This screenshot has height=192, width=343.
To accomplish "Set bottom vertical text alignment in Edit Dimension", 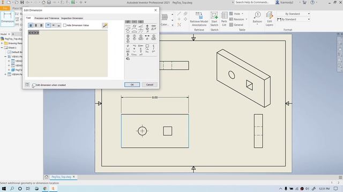I will 58,26.
